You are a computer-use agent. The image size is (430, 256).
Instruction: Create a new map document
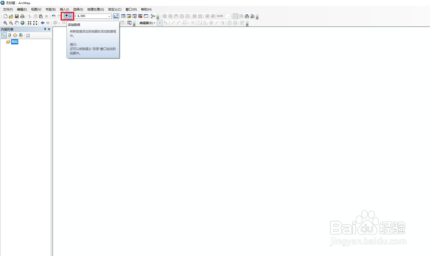pyautogui.click(x=5, y=16)
